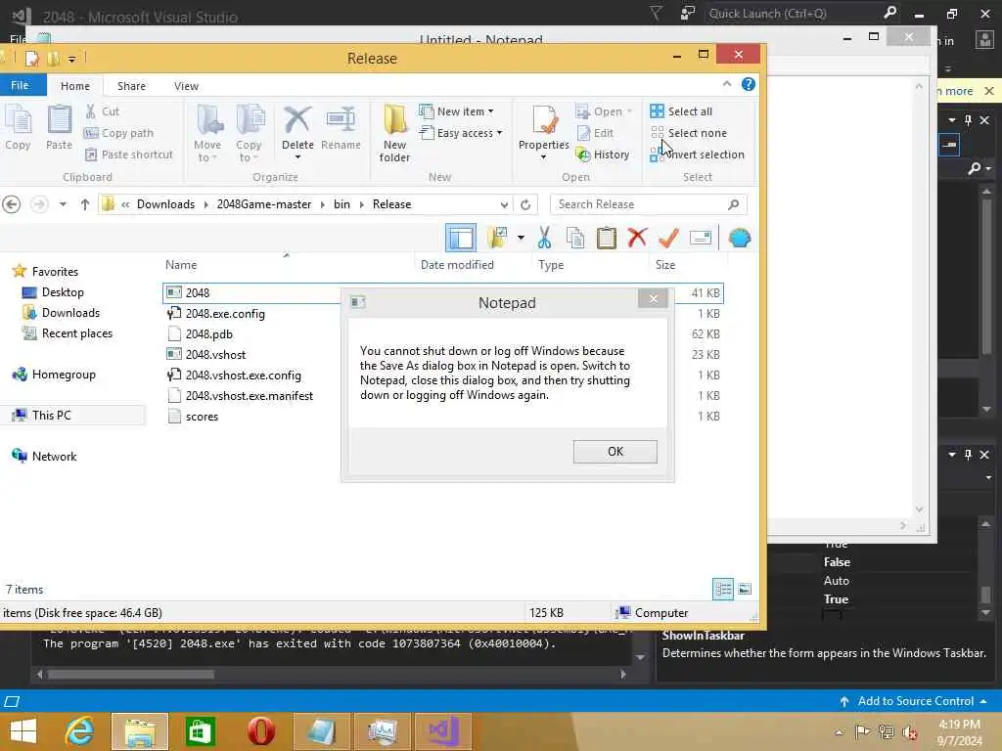Screen dimensions: 1002x751
Task: Click the blue globe toolbar icon
Action: pos(740,239)
